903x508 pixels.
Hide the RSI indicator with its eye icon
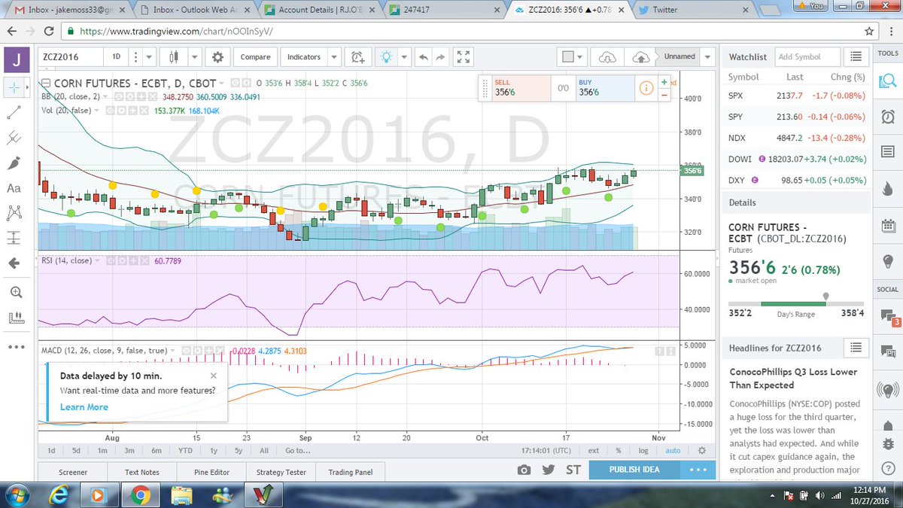[x=109, y=261]
